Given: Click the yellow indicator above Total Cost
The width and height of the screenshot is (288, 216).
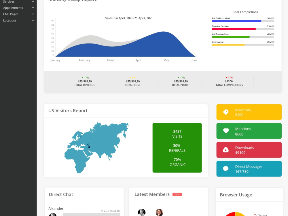Looking at the screenshot, I should [131, 78].
